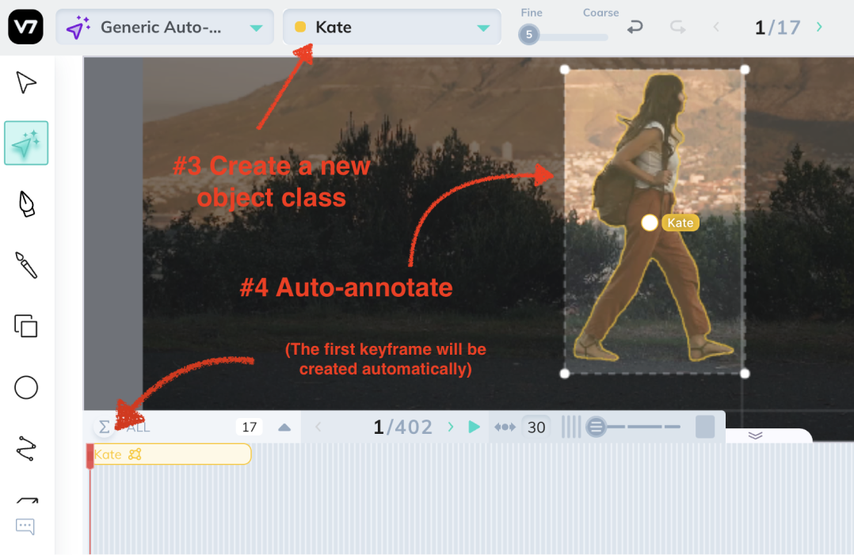This screenshot has width=854, height=555.
Task: Select the Kate label on the person
Action: (x=681, y=222)
